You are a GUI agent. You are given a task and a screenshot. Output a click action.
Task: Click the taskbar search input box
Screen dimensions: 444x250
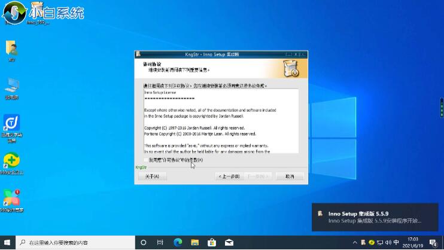[75, 243]
